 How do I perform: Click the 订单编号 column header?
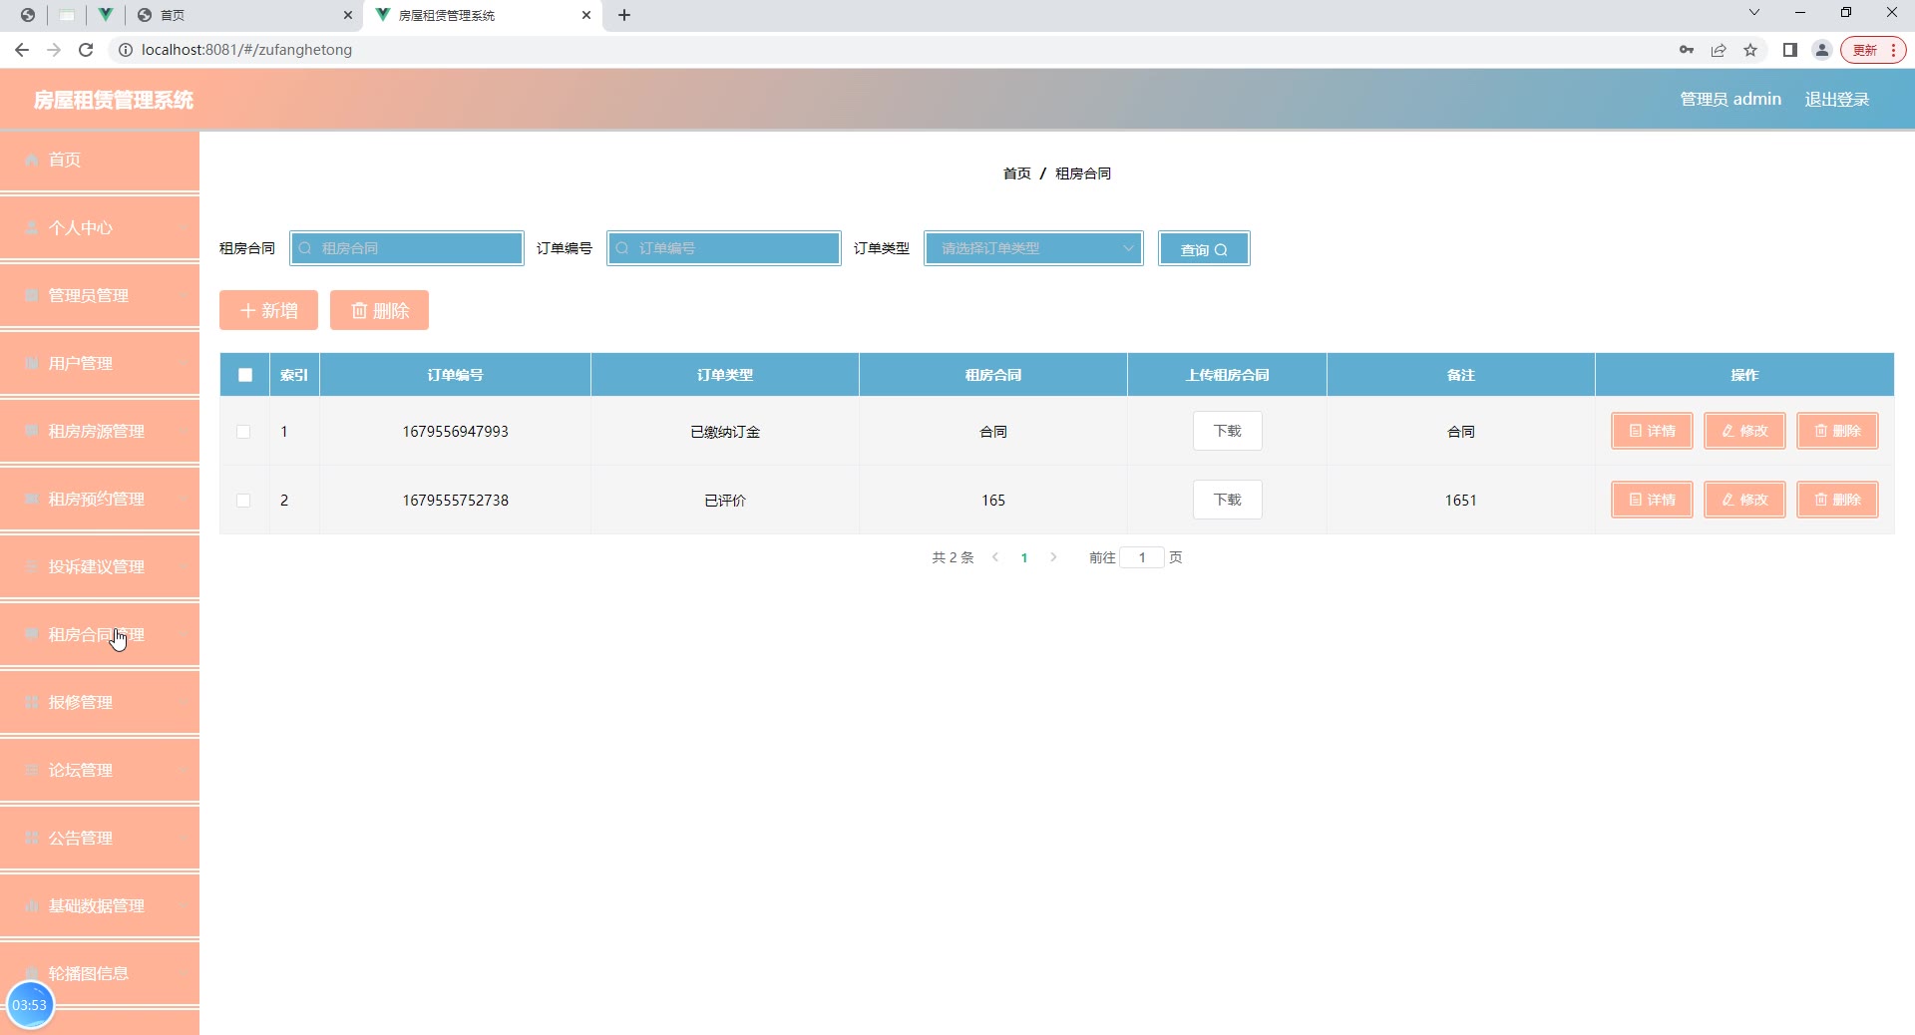(x=456, y=375)
